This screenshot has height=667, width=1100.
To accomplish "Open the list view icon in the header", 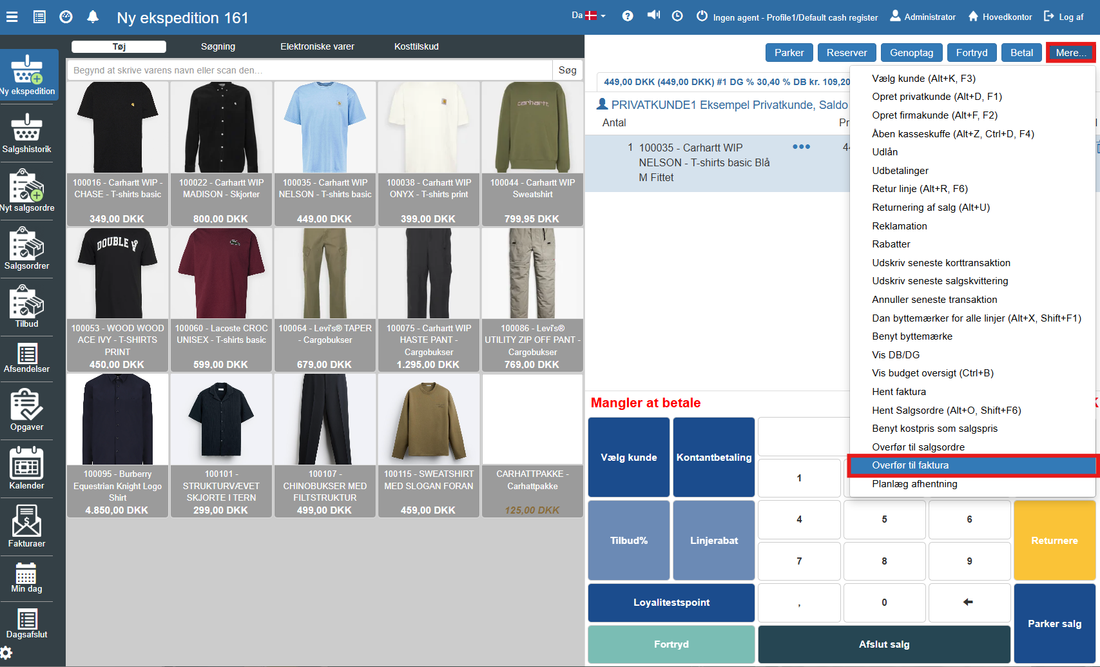I will (x=39, y=17).
